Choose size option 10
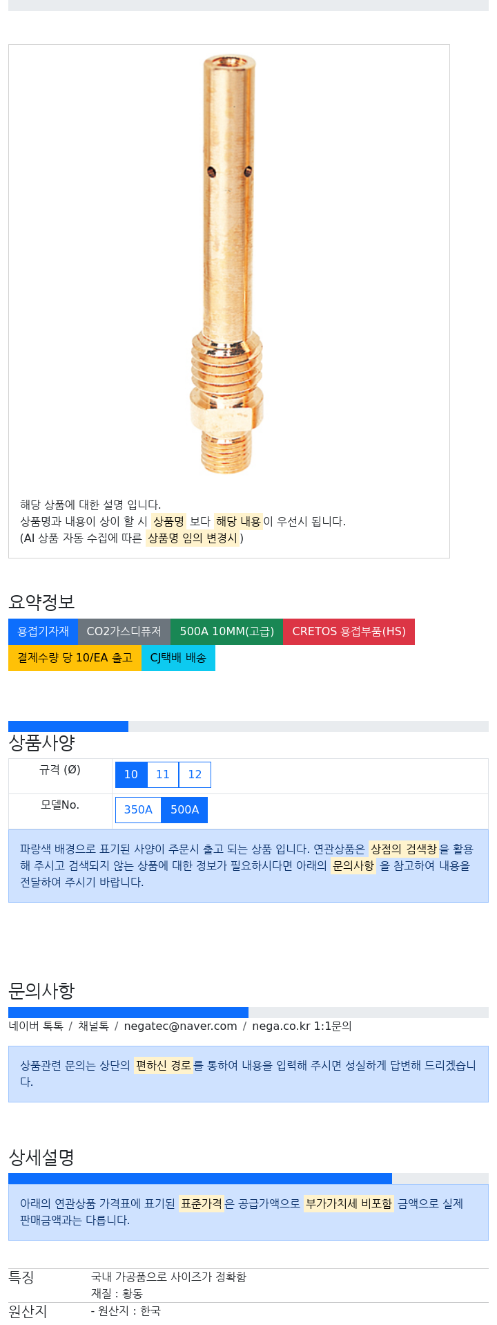Image resolution: width=497 pixels, height=1325 pixels. point(131,775)
